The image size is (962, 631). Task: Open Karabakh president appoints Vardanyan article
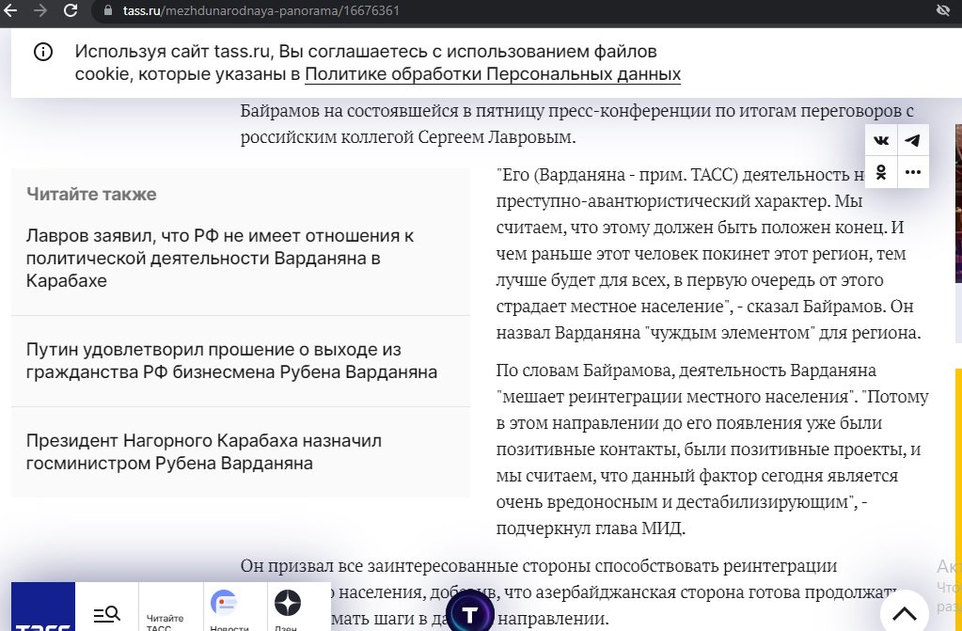[x=204, y=451]
